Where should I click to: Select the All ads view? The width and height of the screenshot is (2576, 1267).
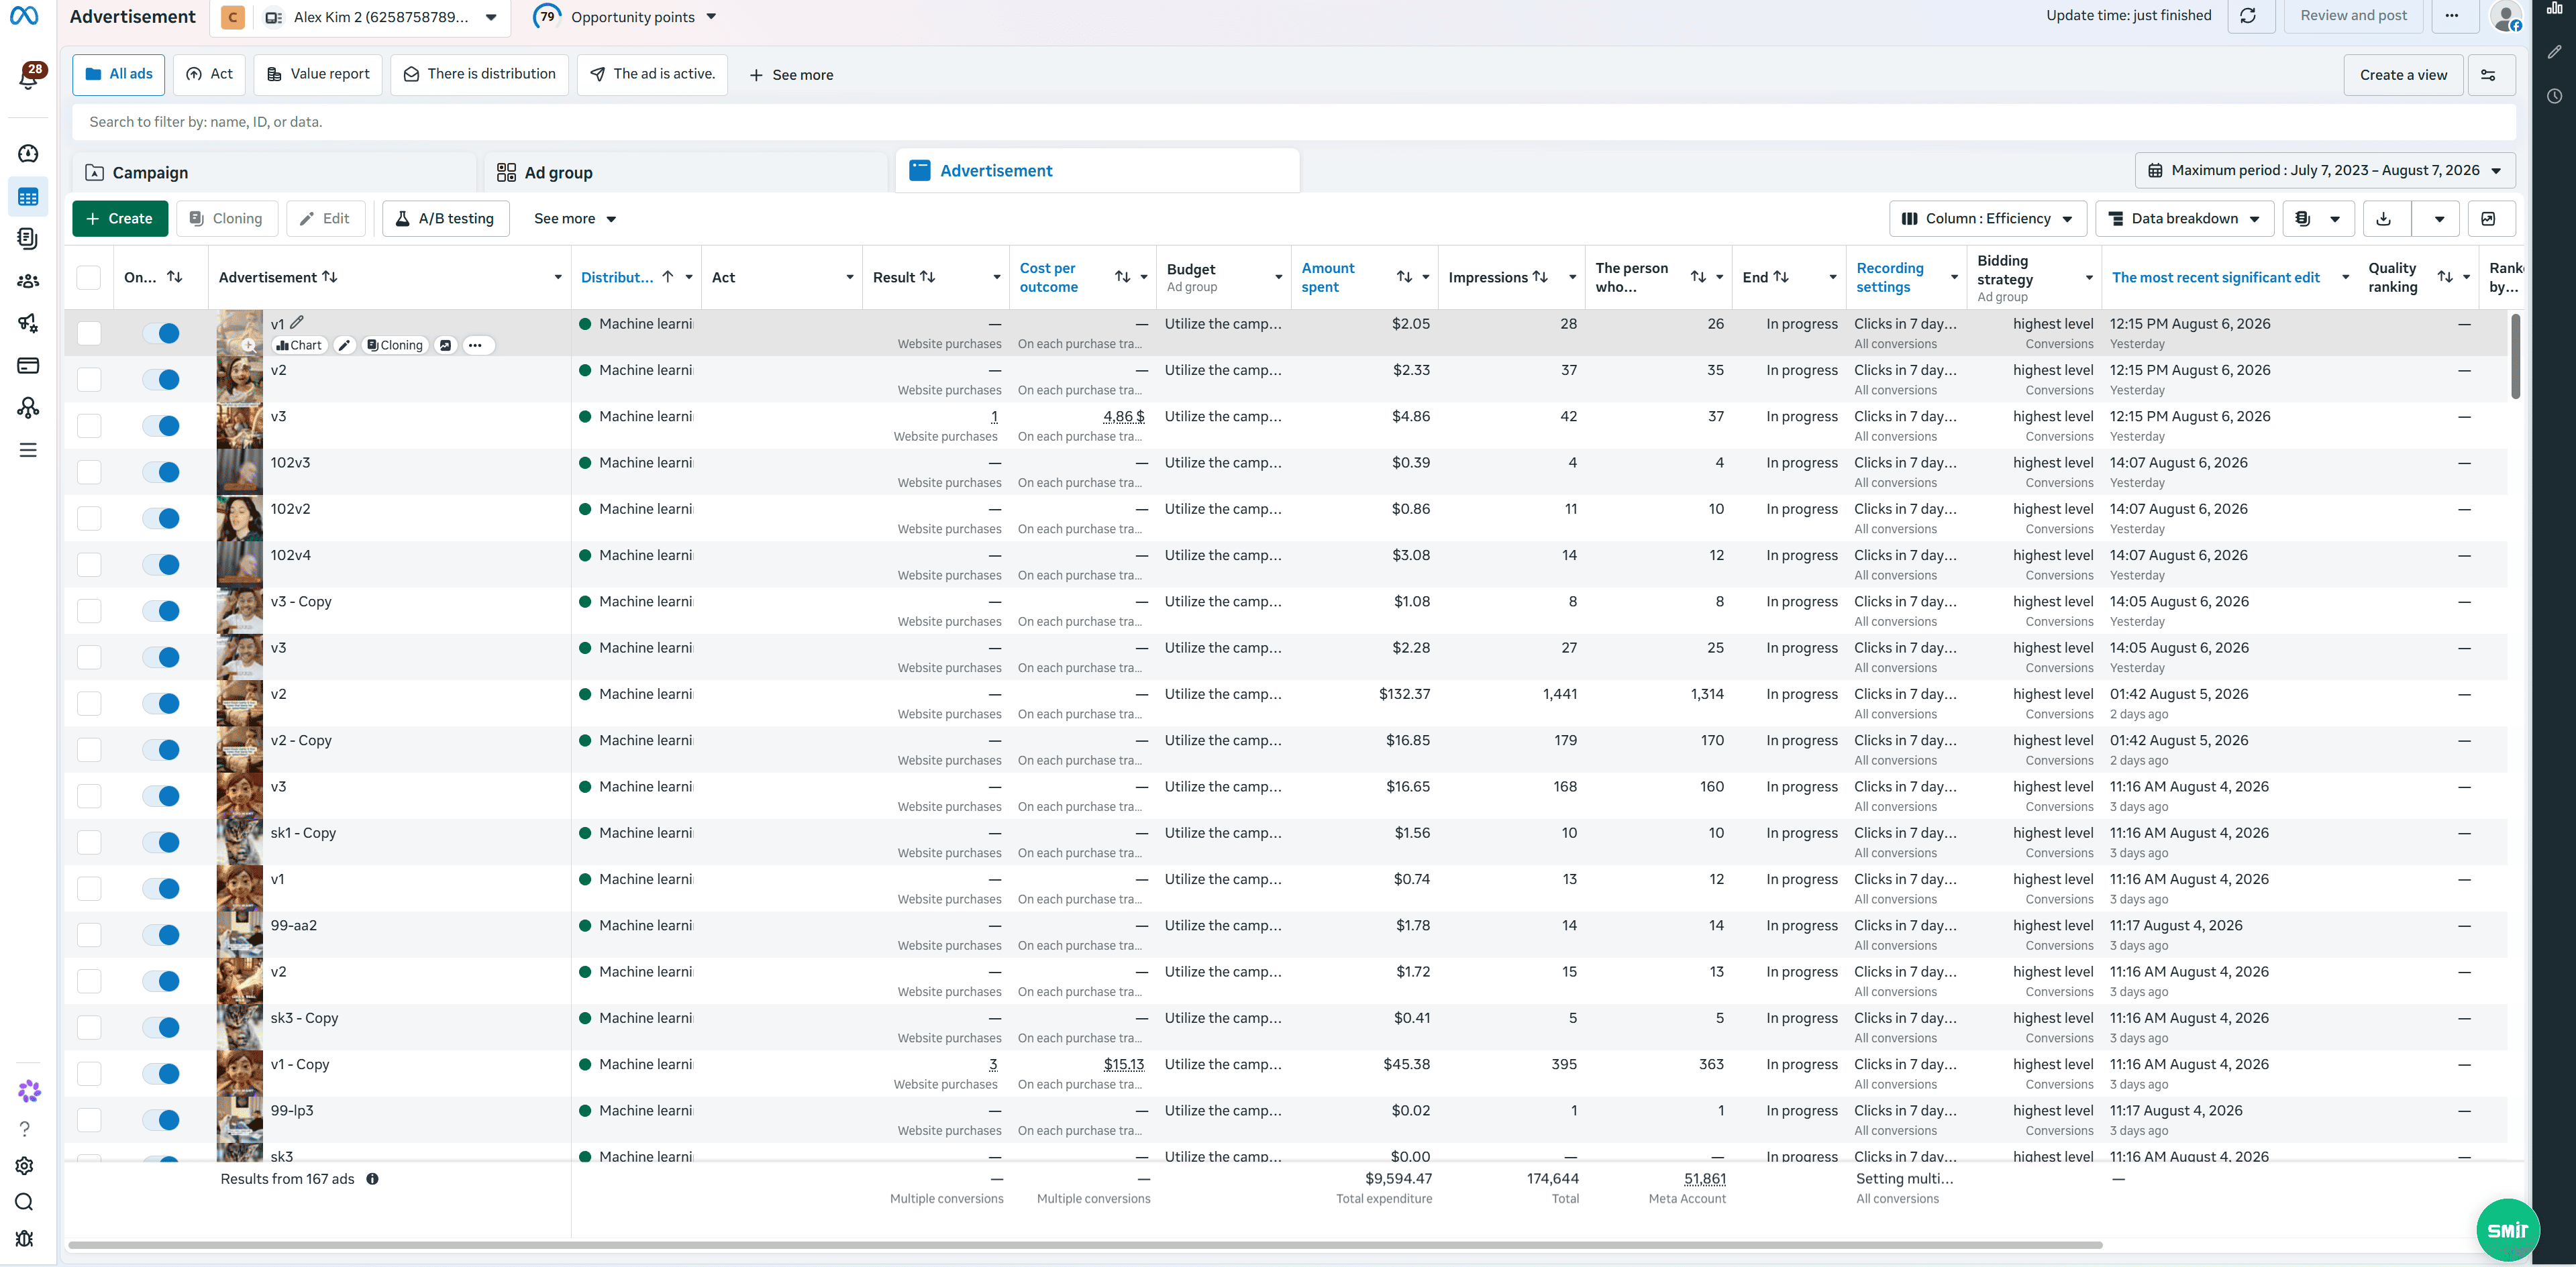coord(119,74)
